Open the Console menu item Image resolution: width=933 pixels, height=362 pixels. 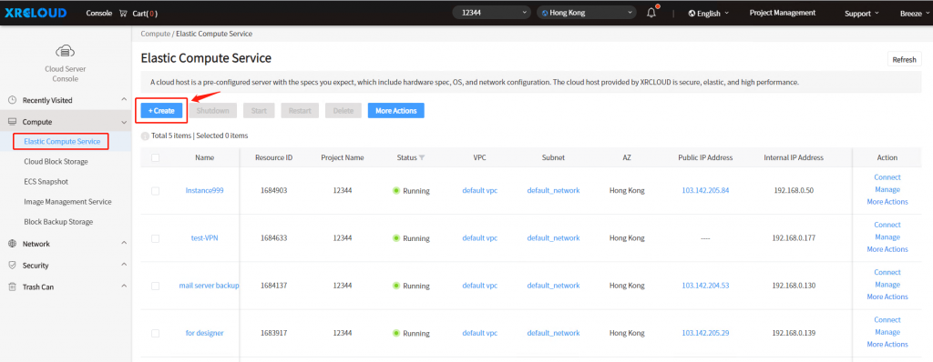98,13
